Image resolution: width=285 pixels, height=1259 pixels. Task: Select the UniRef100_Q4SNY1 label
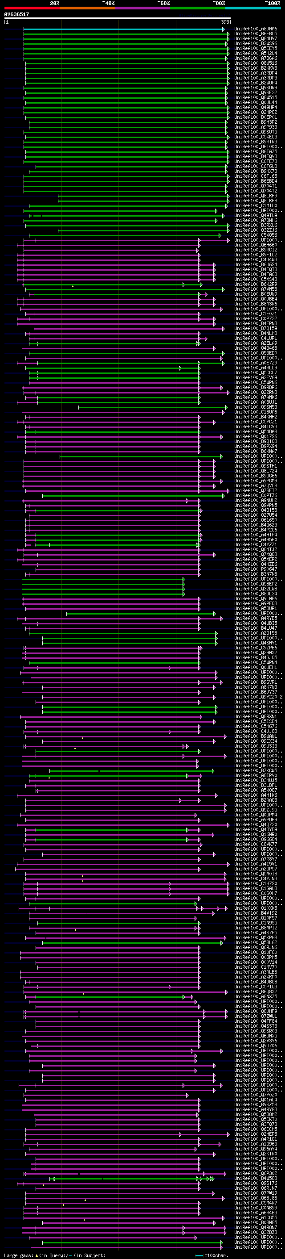[256, 643]
